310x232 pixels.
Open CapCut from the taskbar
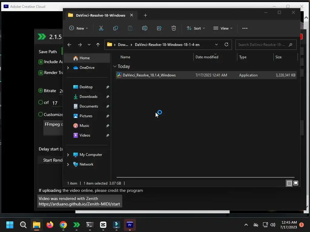pyautogui.click(x=103, y=225)
